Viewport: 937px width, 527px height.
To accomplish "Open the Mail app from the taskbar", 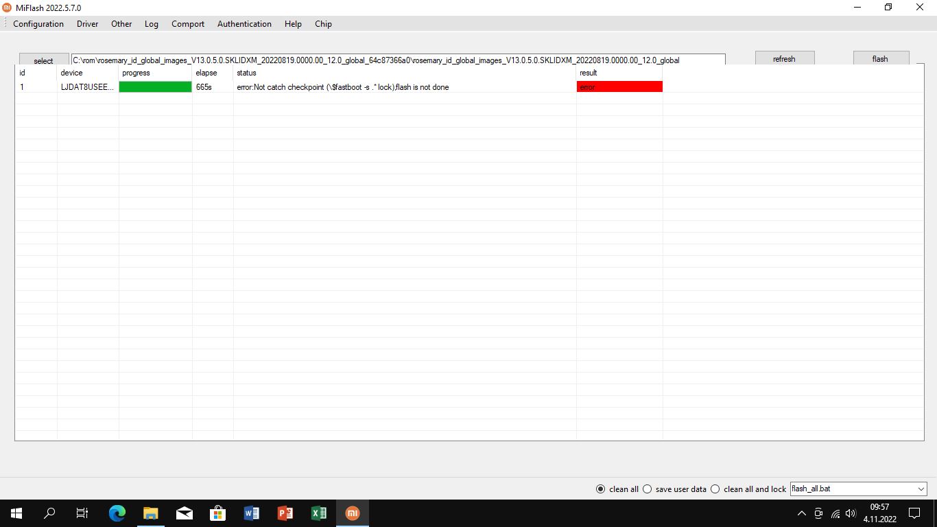I will [x=185, y=513].
